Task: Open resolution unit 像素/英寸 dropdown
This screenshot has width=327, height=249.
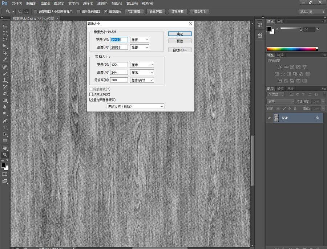Action: (x=142, y=80)
